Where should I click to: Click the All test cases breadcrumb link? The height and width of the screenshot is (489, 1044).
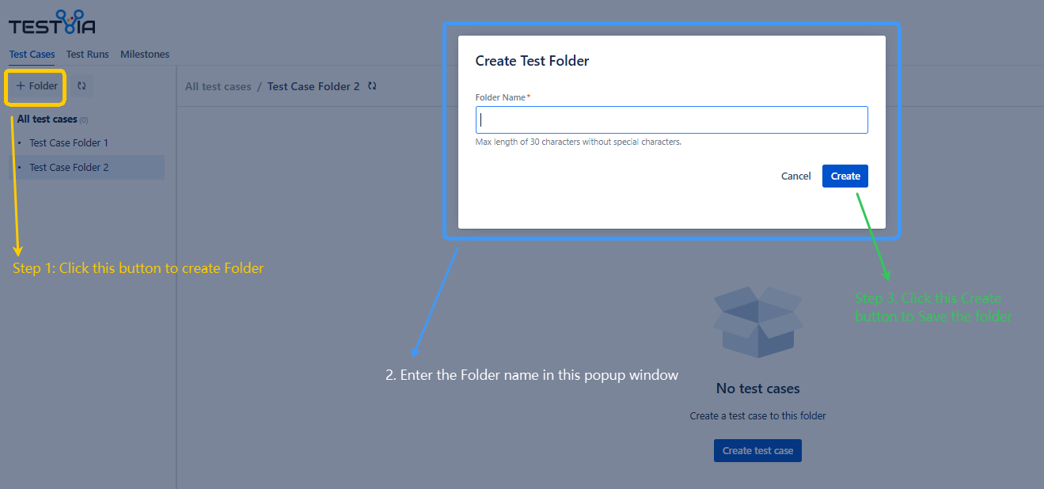[x=218, y=86]
